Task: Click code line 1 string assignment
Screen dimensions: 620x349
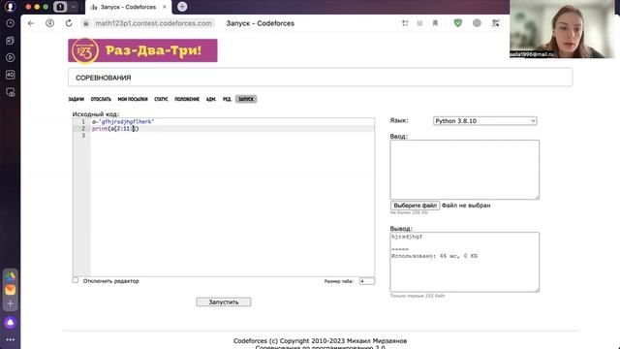Action: [233, 122]
